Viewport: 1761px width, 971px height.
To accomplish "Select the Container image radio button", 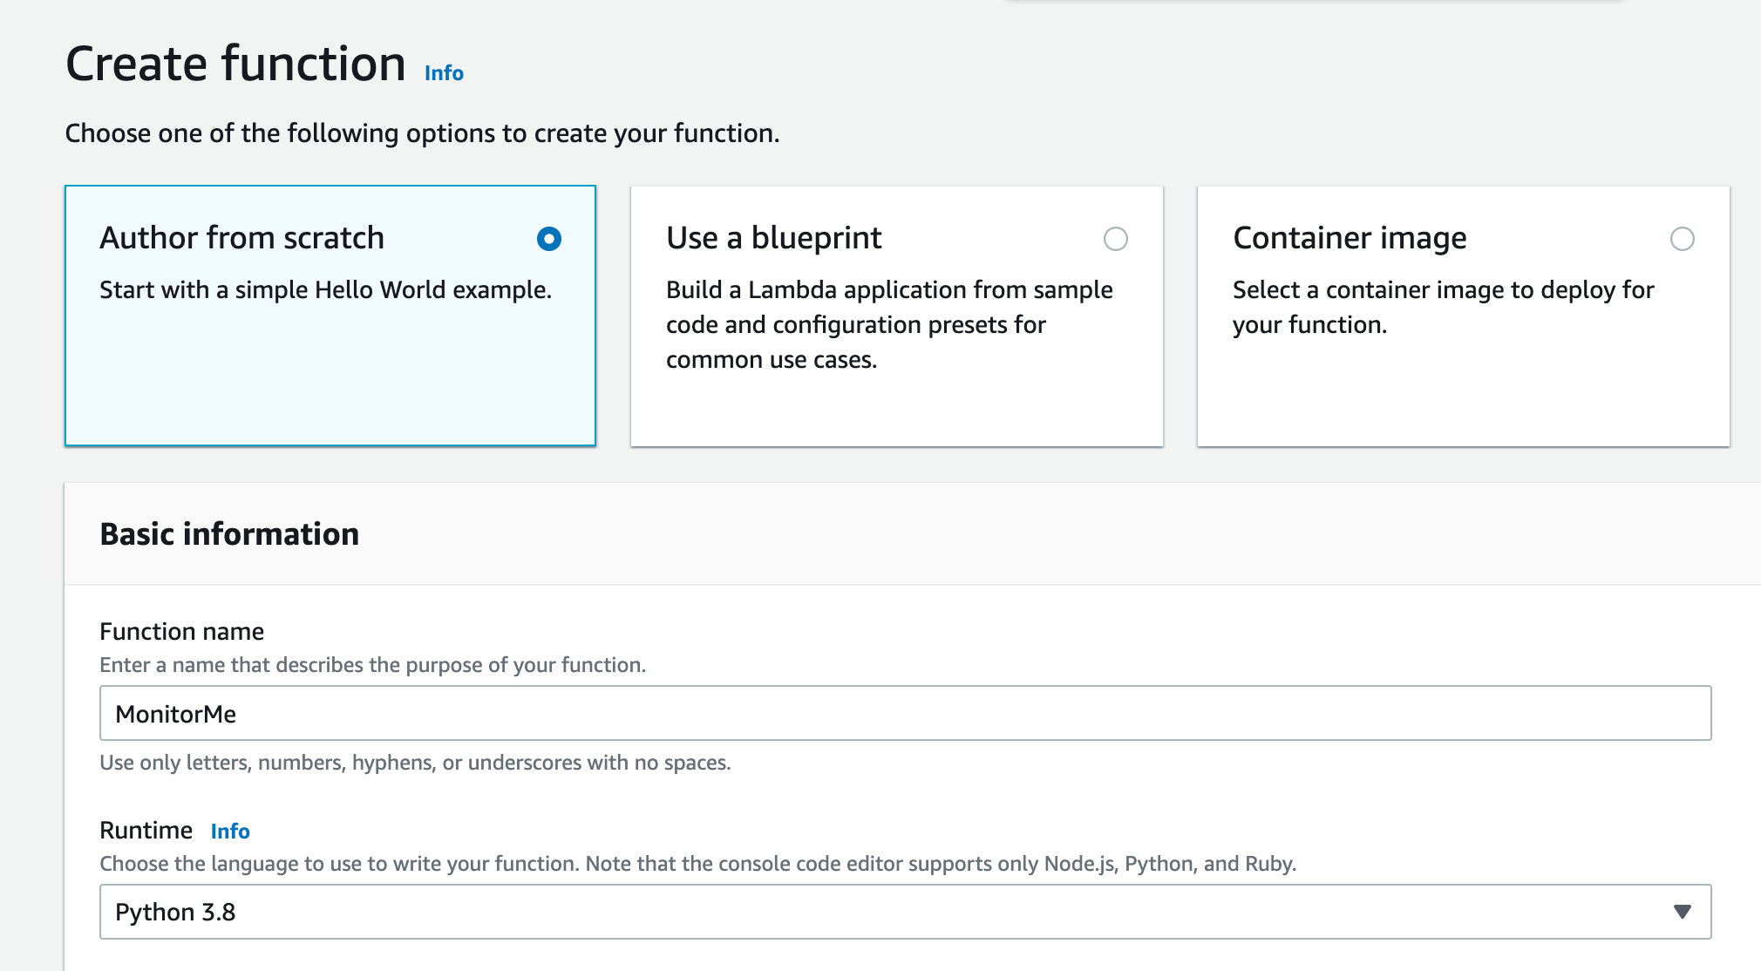I will (1682, 239).
